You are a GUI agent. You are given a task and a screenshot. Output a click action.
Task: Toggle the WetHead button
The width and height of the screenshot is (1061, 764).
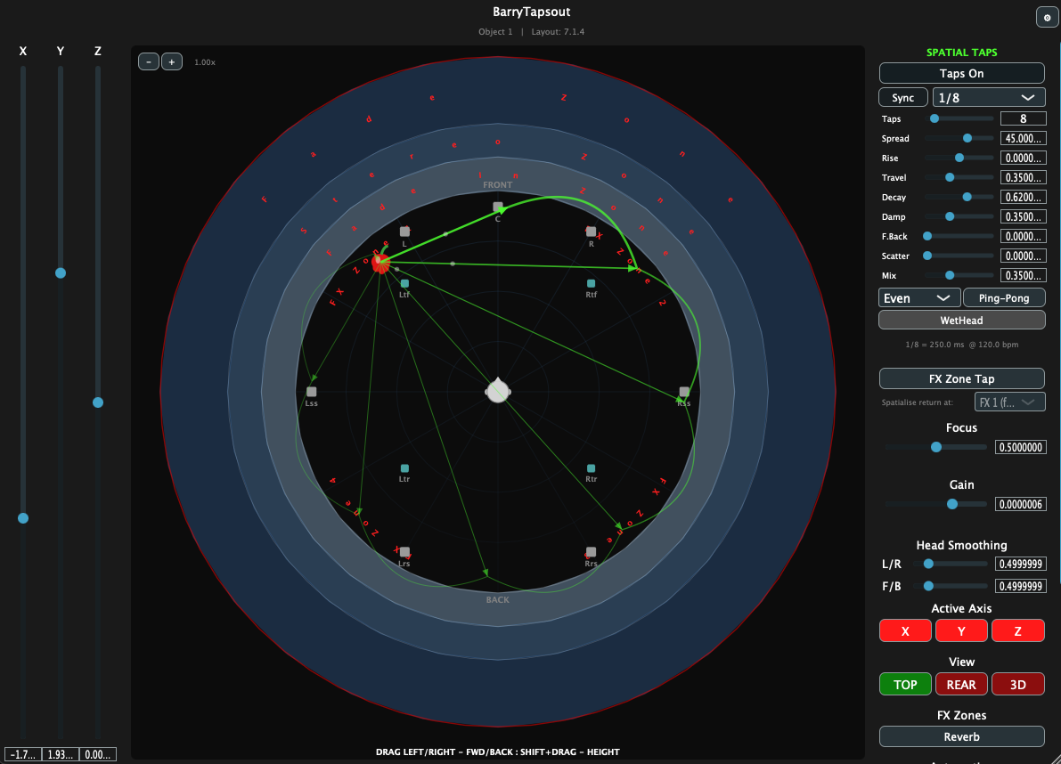tap(961, 320)
